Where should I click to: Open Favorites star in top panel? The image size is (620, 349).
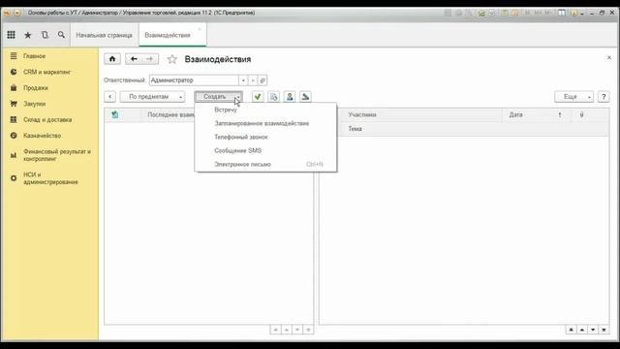click(x=28, y=35)
